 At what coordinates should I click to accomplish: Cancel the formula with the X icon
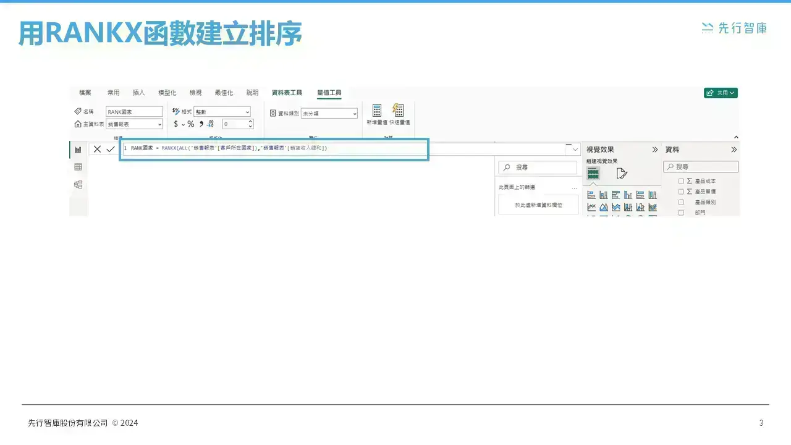pos(97,149)
